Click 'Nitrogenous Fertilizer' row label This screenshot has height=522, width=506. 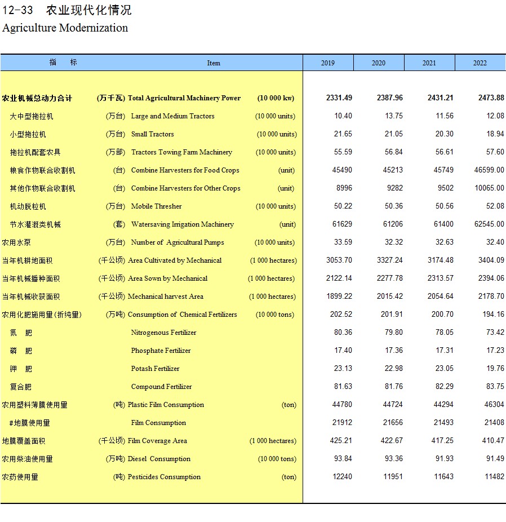pos(163,332)
